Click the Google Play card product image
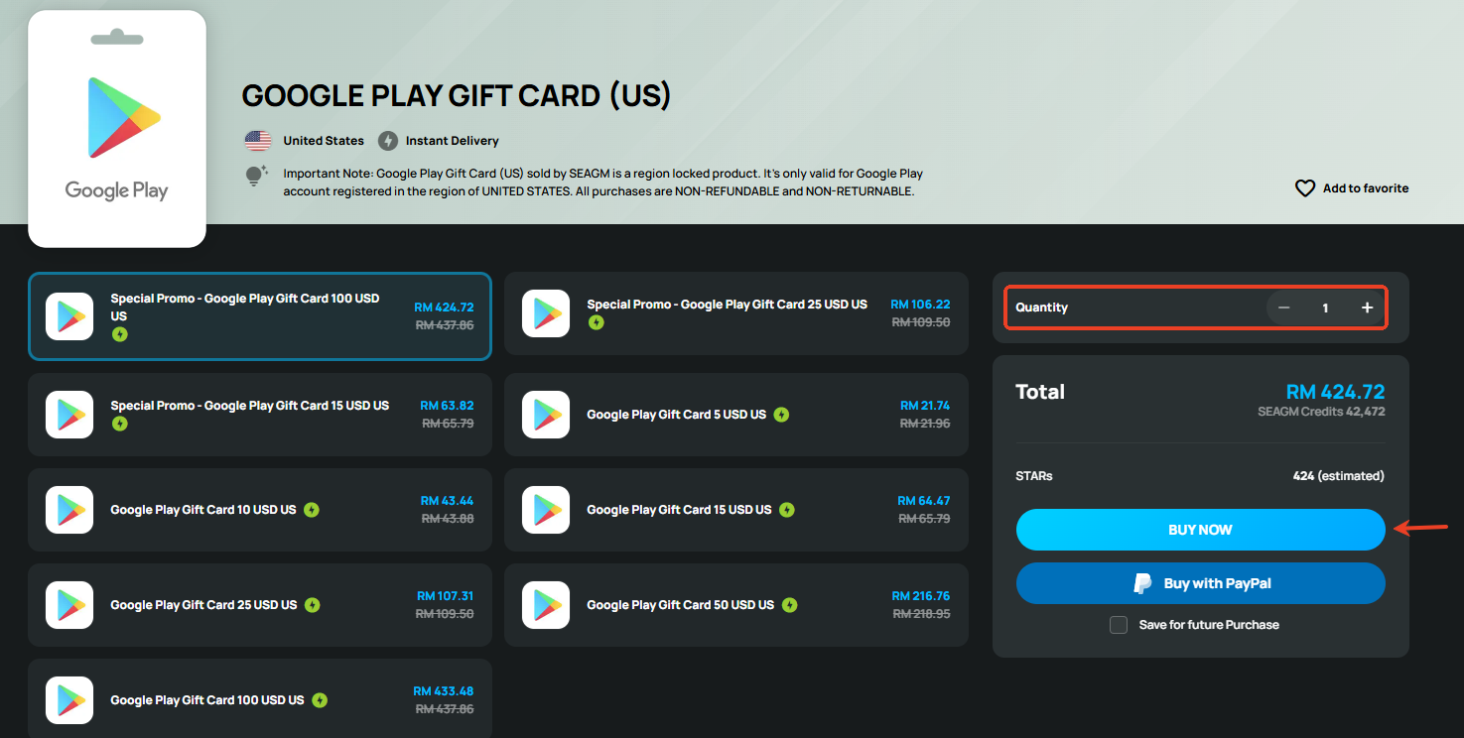 (x=117, y=129)
